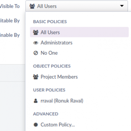
Task: Open Custom Policy... dialog
Action: pos(79,125)
